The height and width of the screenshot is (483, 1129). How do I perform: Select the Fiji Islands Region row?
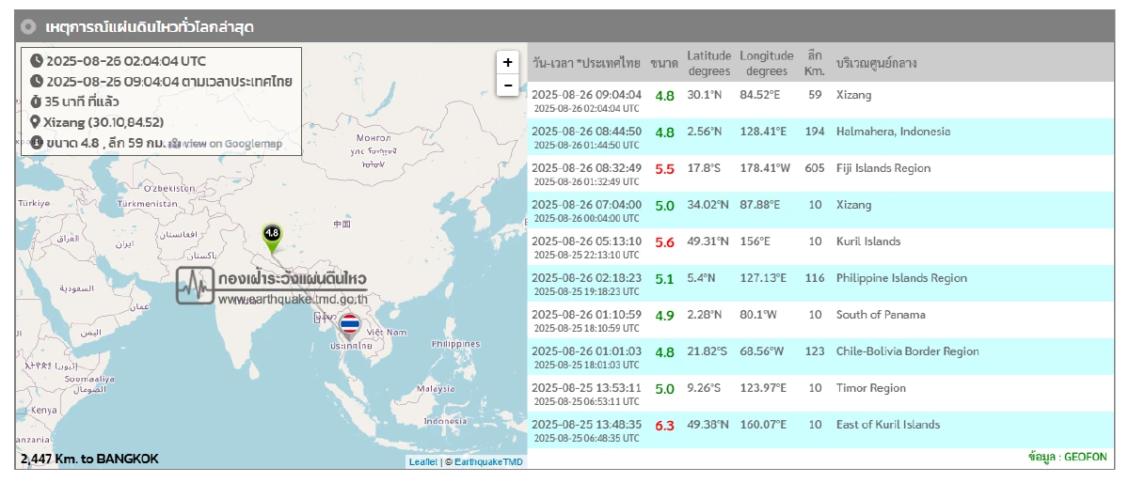point(820,173)
